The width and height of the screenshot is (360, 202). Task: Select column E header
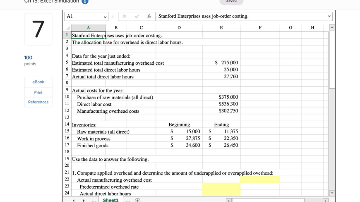221,28
